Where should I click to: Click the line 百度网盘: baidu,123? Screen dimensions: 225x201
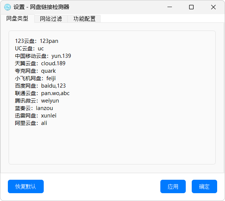pos(40,86)
